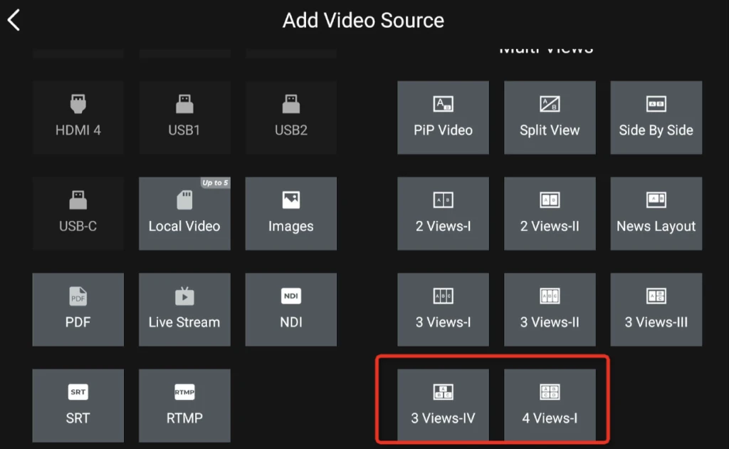The width and height of the screenshot is (729, 449).
Task: Add a Local Video source
Action: [184, 214]
